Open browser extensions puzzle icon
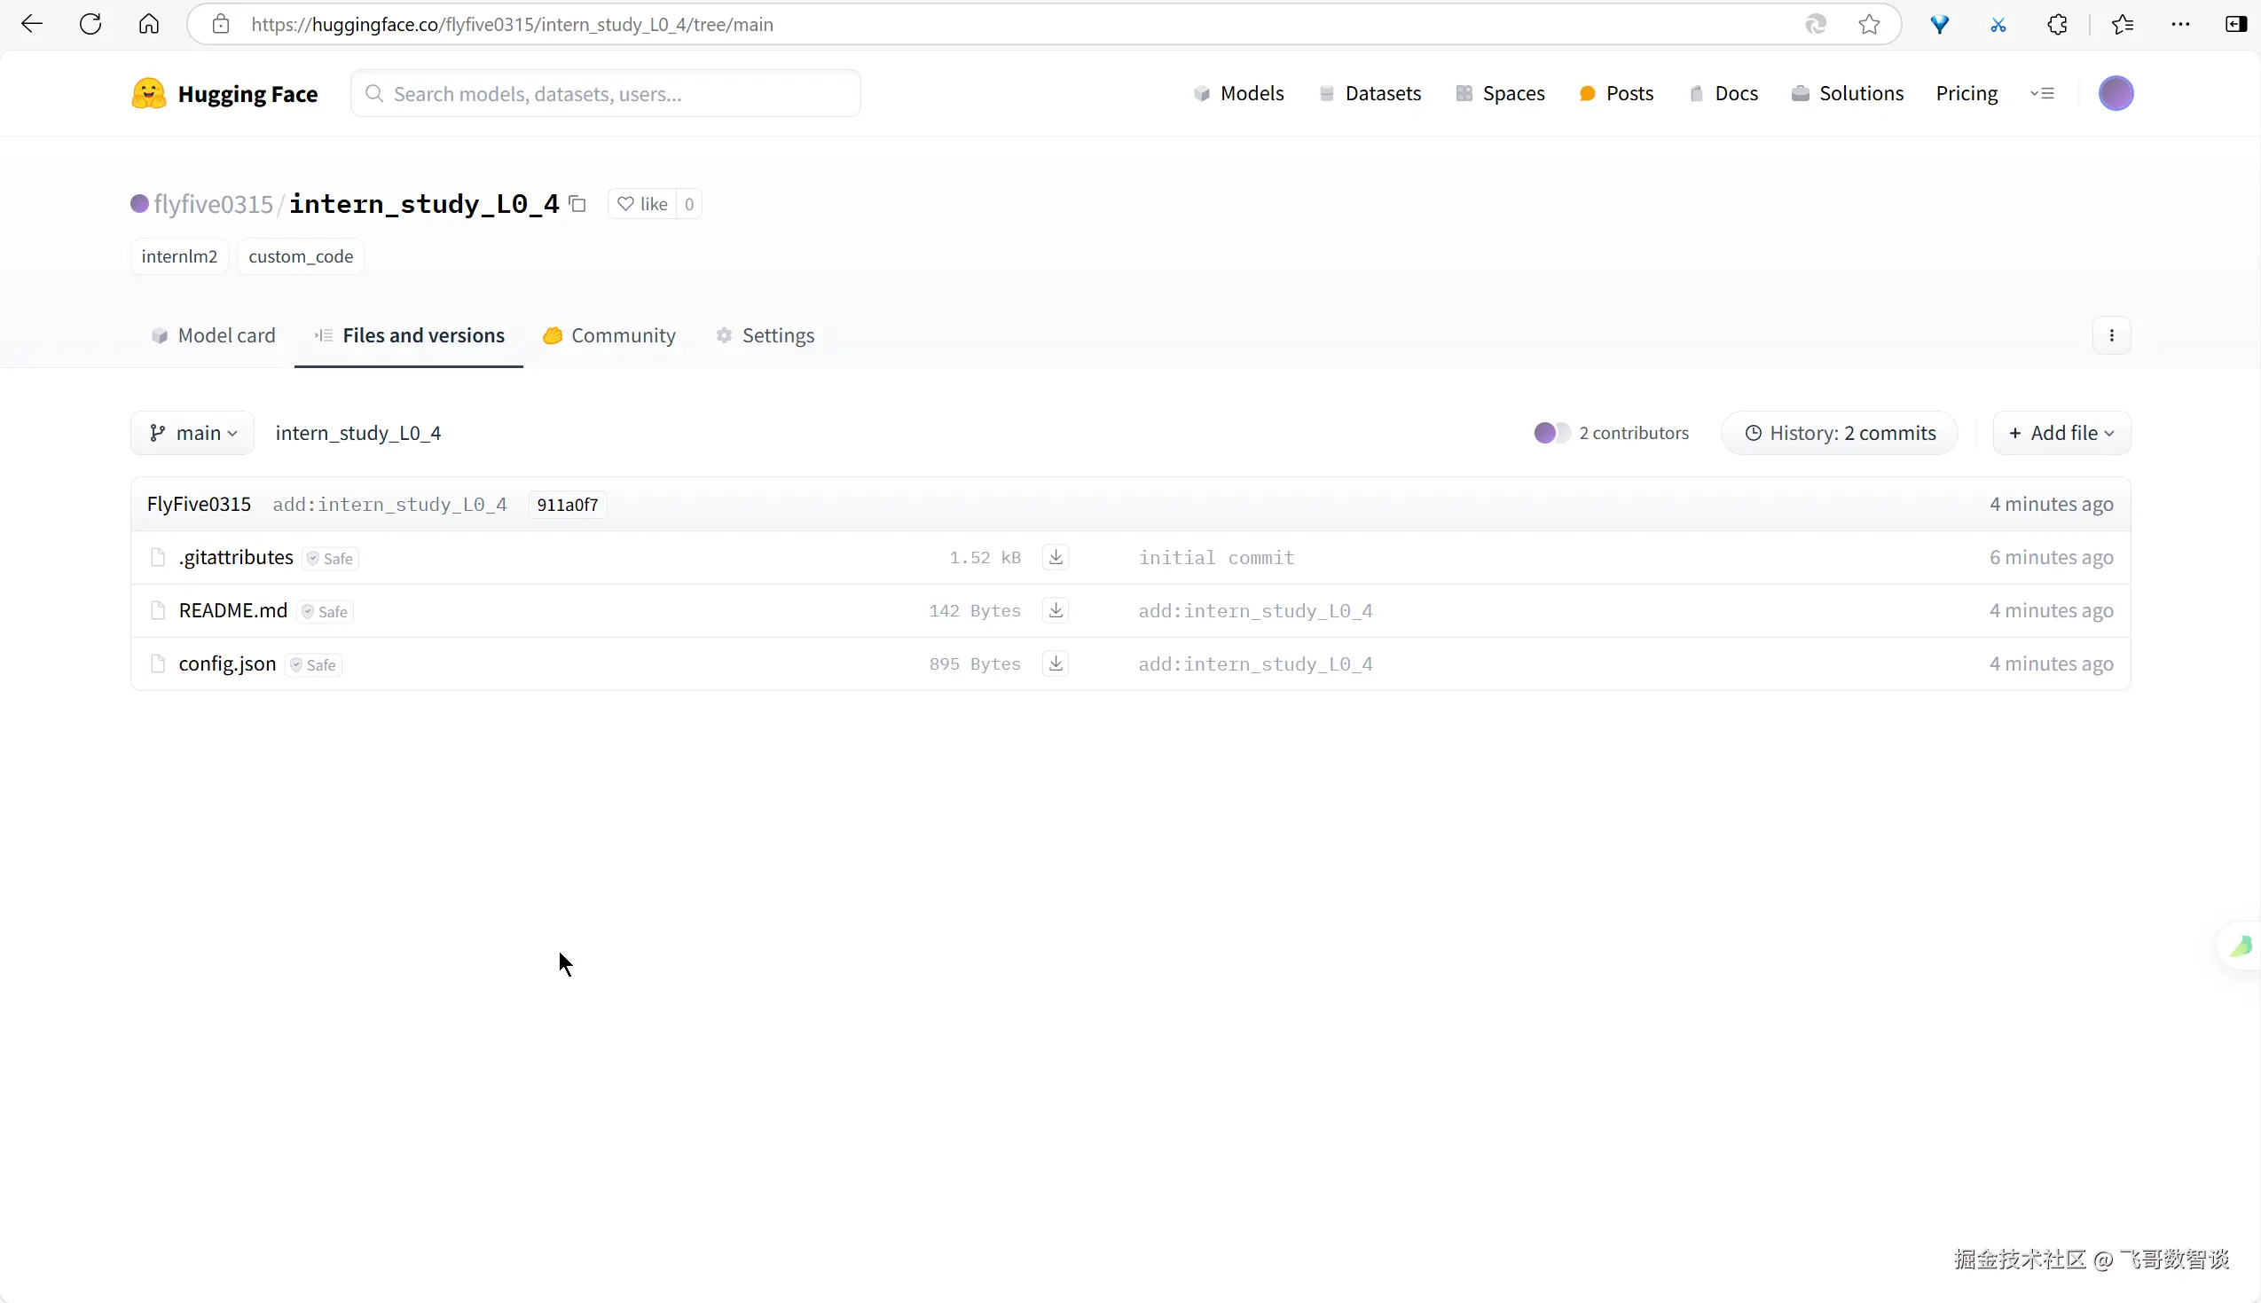The width and height of the screenshot is (2261, 1303). click(2057, 24)
